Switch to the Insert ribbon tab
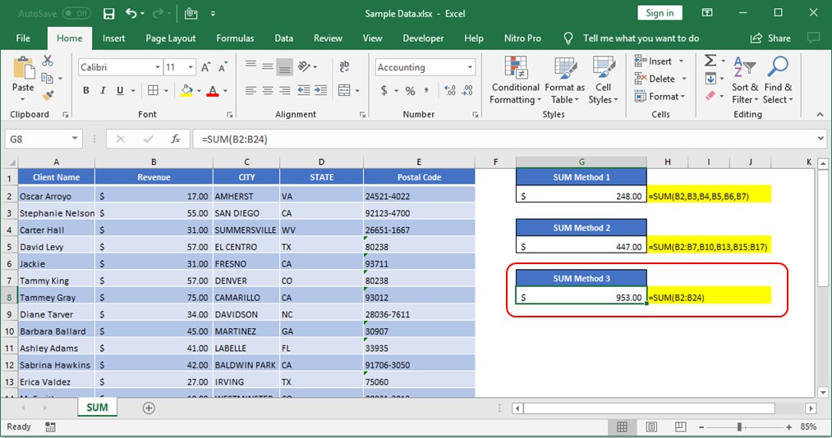The width and height of the screenshot is (832, 438). point(113,38)
